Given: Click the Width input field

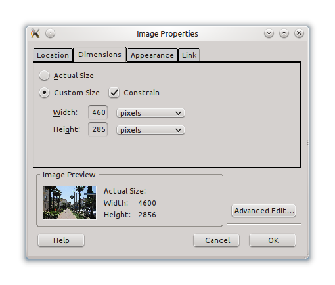Looking at the screenshot, I should tap(98, 112).
